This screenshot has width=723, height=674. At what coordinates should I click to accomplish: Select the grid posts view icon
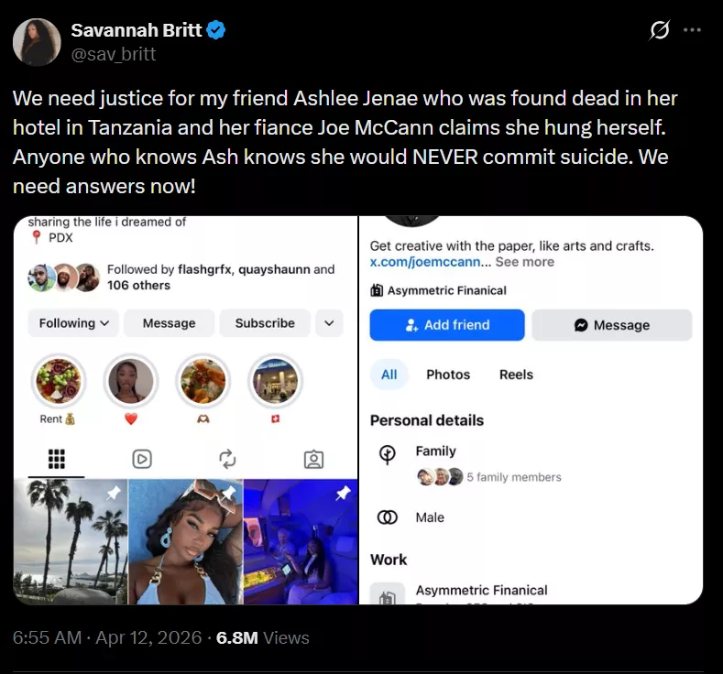pos(56,459)
